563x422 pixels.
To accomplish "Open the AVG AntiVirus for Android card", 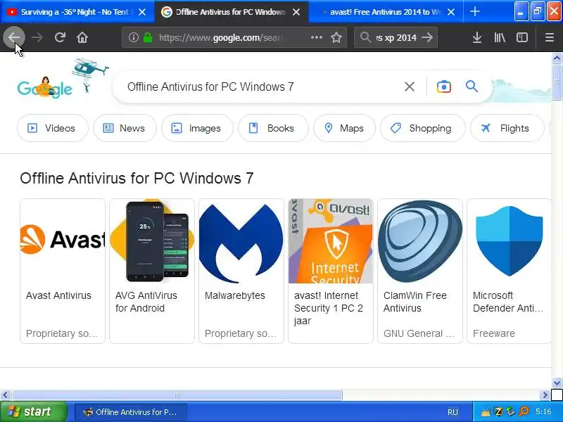I will 152,271.
